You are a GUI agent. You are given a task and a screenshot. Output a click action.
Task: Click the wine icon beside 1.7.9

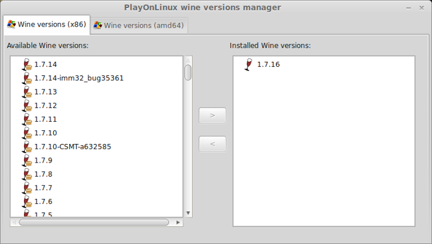[x=27, y=161]
